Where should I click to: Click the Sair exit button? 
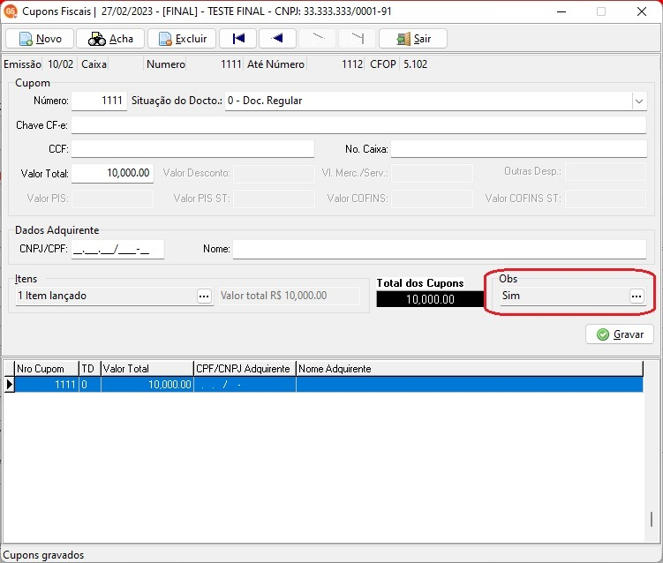click(413, 39)
